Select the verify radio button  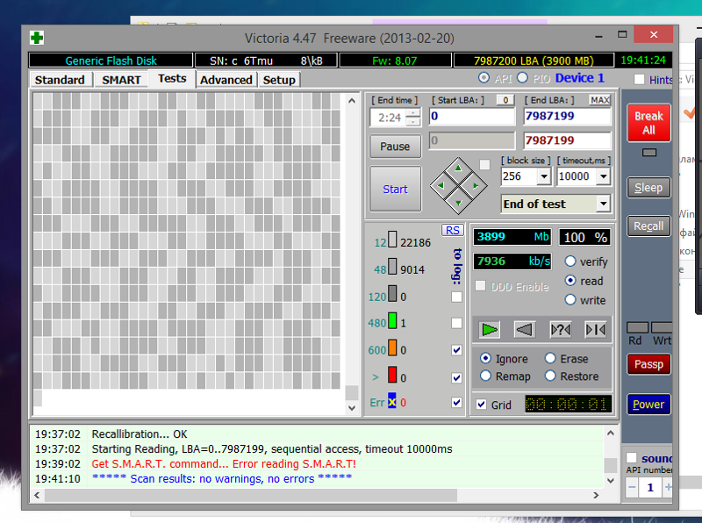(570, 261)
